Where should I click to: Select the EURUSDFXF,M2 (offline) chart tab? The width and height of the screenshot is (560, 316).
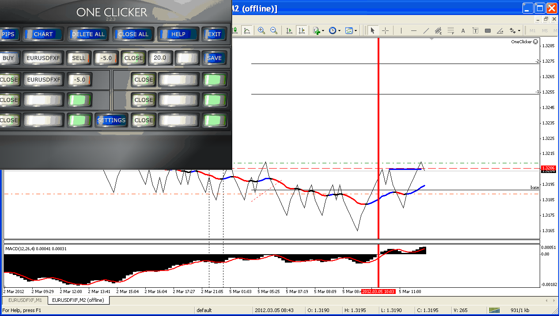[x=78, y=301]
